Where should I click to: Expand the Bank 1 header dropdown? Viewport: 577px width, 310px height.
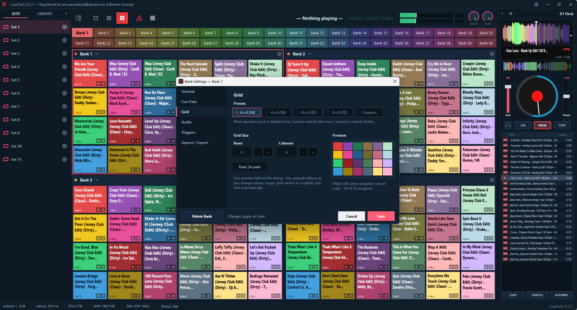(97, 54)
